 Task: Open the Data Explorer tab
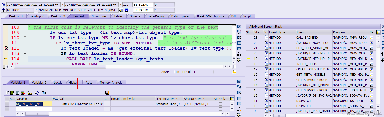180,16
